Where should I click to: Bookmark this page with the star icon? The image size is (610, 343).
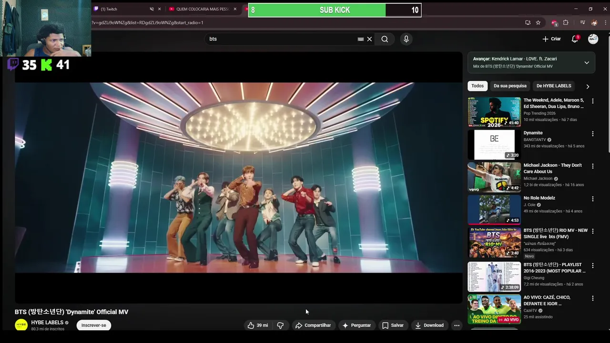(538, 22)
